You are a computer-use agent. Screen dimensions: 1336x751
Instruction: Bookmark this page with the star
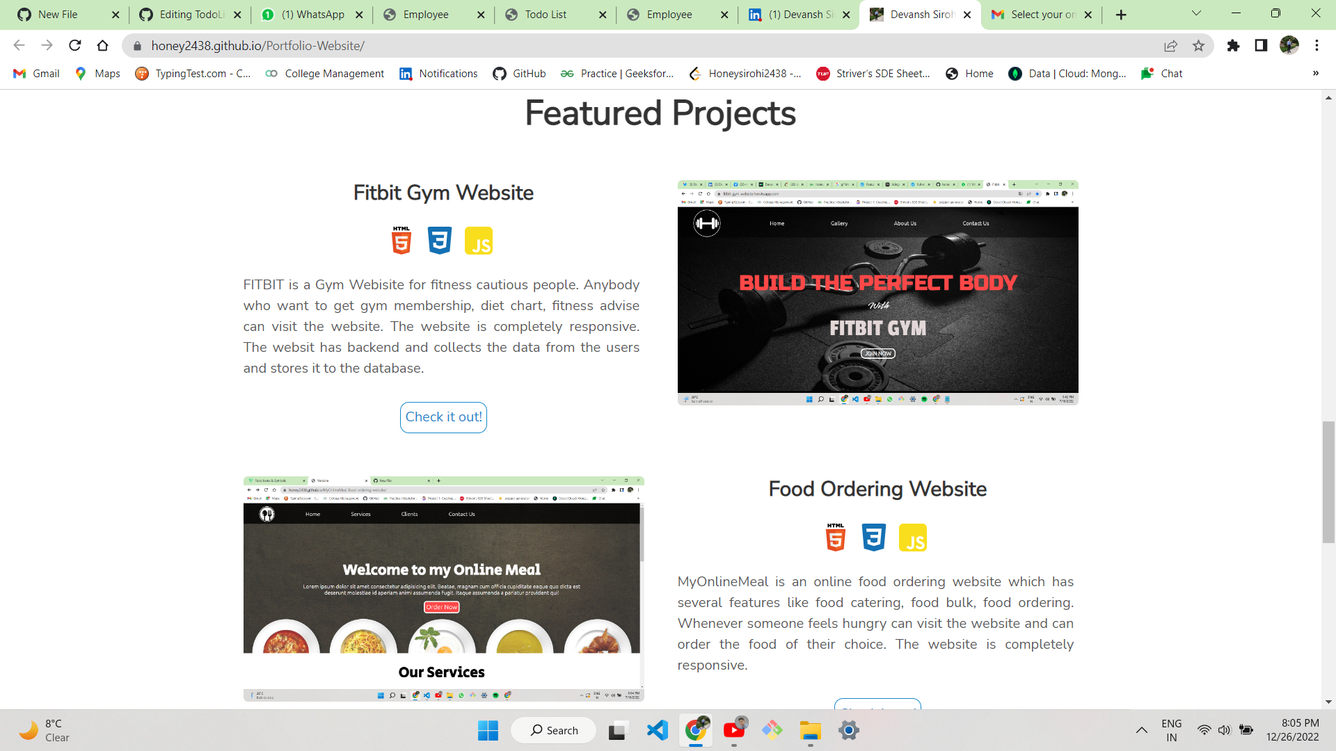[1198, 46]
